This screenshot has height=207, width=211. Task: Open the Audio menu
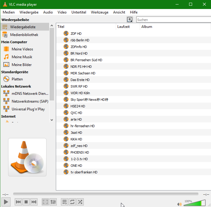[48, 12]
